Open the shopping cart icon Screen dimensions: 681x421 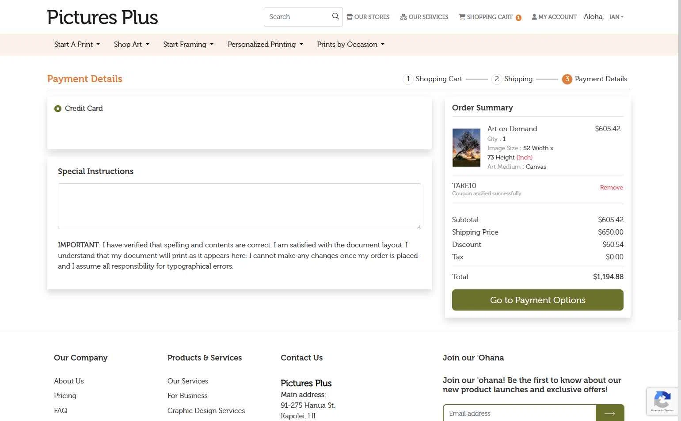[462, 17]
